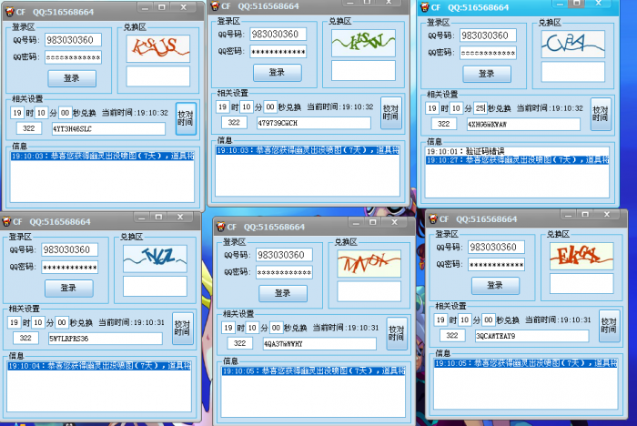Click the QQ密码 field in the KSUS captcha window
637x426 pixels.
pos(73,57)
